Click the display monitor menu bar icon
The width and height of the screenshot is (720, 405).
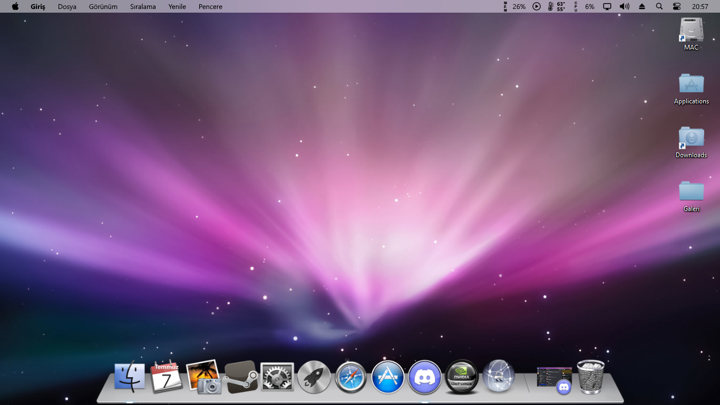[x=607, y=6]
